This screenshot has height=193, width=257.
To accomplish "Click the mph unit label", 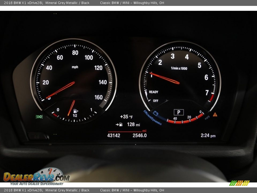I will click(75, 67).
